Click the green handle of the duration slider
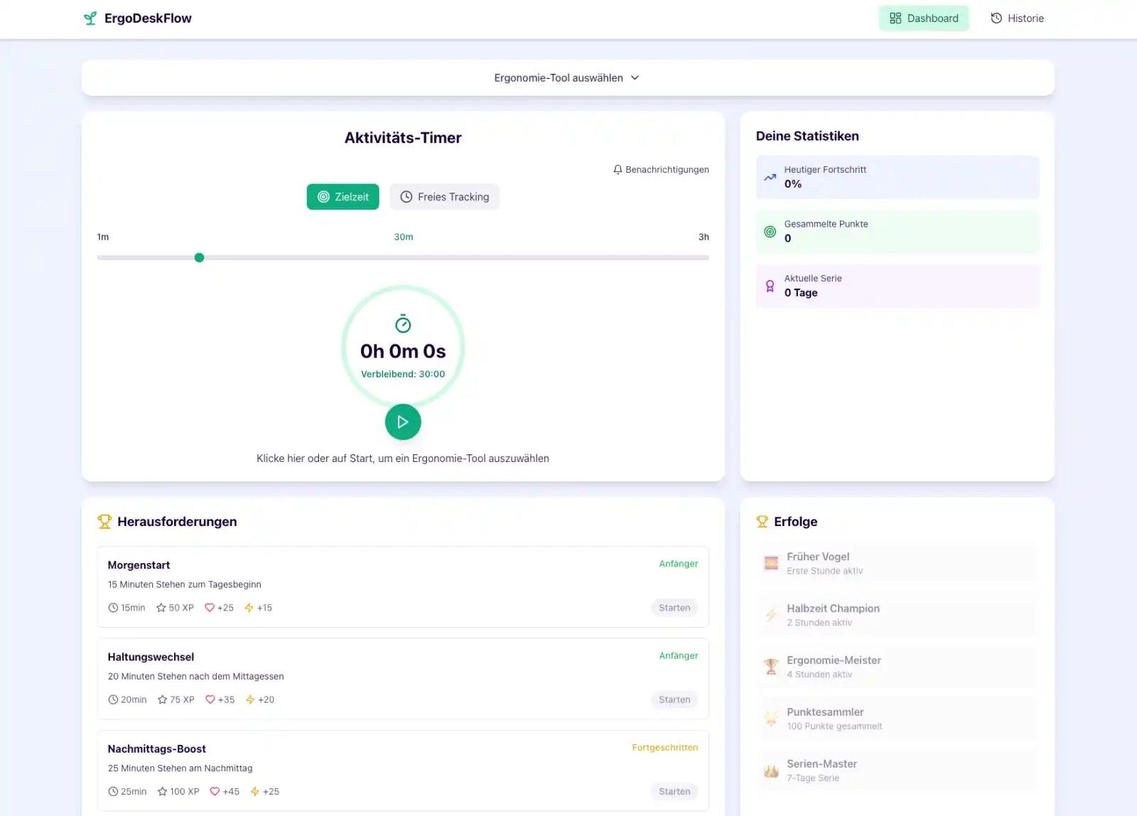Screen dimensions: 1137x816 (200, 257)
